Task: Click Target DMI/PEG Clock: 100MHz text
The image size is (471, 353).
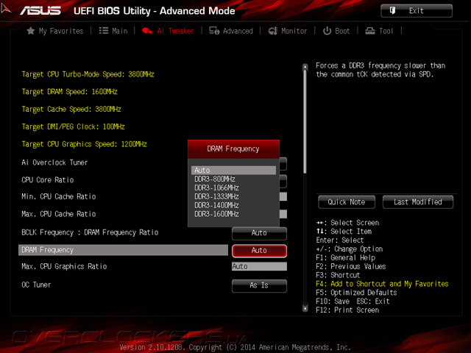Action: coord(73,126)
